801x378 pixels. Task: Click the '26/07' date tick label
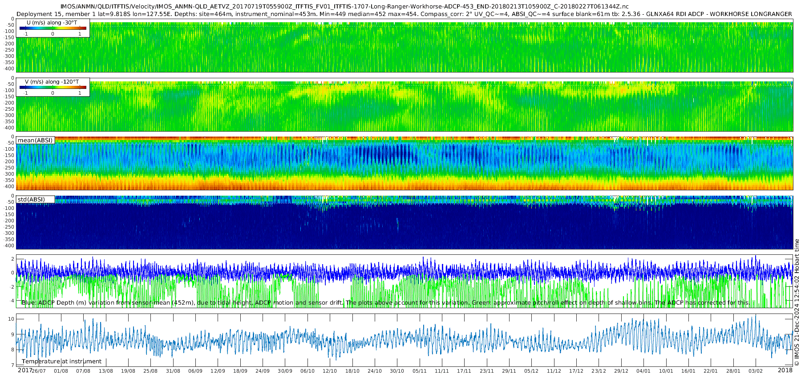tap(39, 371)
